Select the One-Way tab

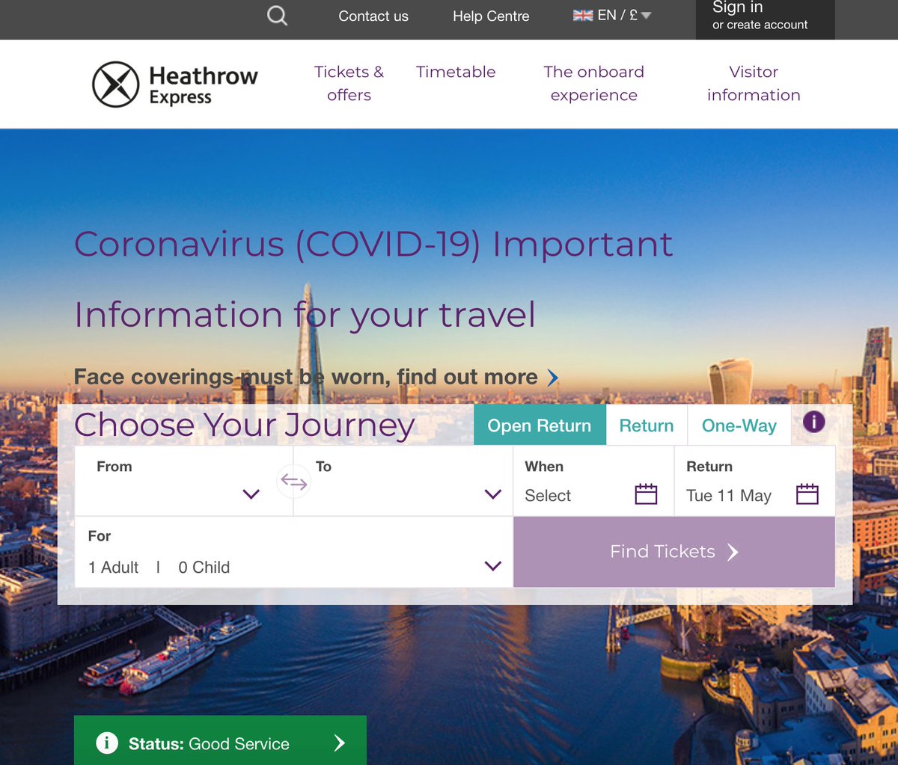tap(739, 425)
